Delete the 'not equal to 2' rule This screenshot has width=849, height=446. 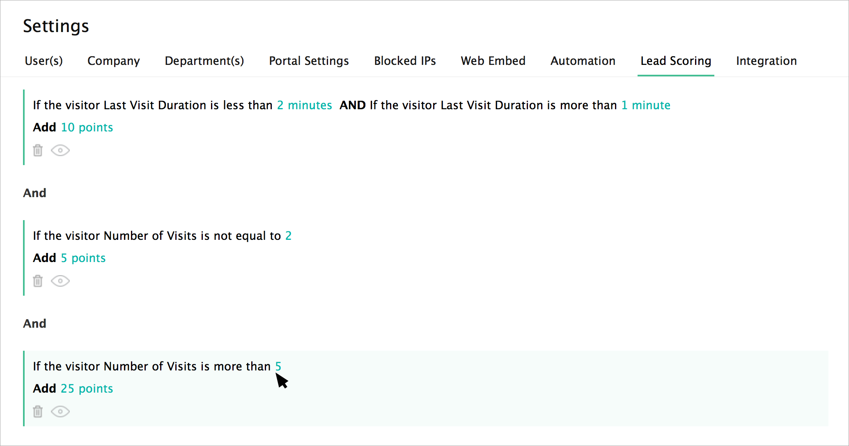point(38,281)
